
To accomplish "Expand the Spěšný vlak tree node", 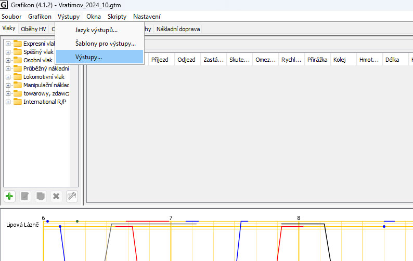I will [8, 52].
